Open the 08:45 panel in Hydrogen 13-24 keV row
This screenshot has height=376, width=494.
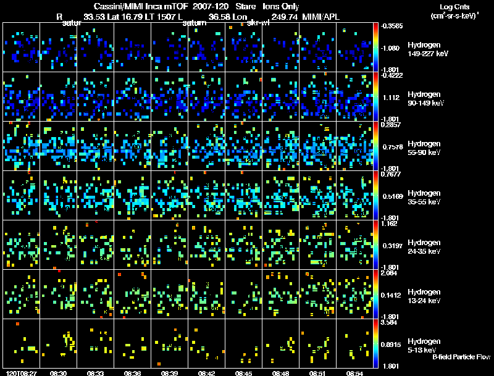(243, 295)
